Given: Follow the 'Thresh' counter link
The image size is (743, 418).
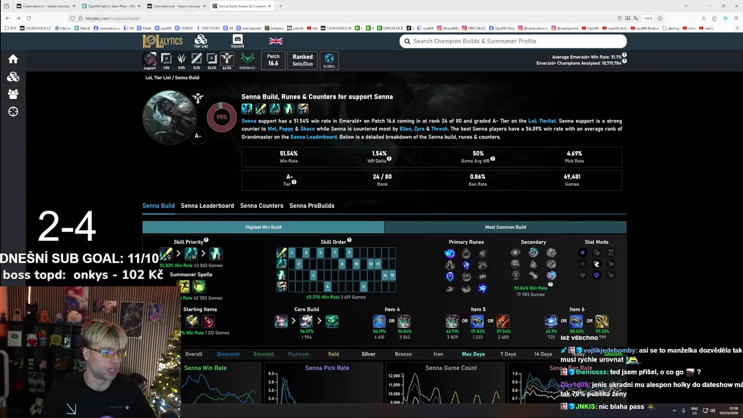Looking at the screenshot, I should pos(439,129).
